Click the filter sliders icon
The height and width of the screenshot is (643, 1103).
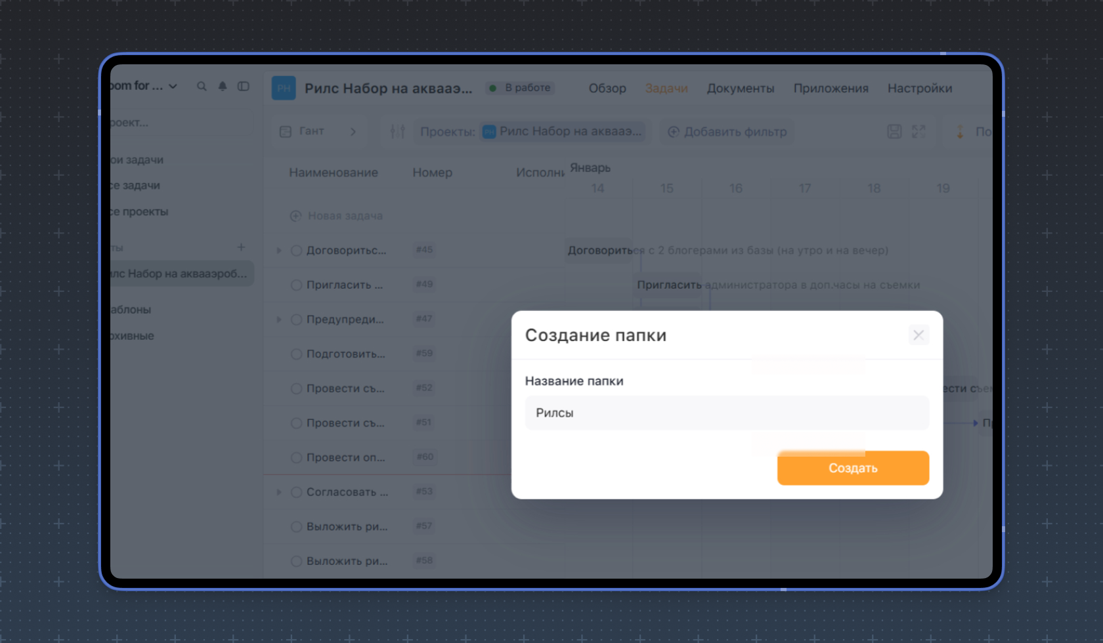click(397, 132)
